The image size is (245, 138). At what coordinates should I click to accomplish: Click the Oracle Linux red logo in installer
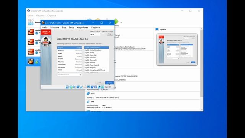pos(46,32)
